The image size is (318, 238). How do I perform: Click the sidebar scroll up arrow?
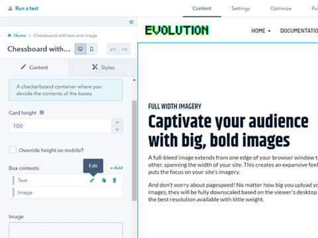pos(134,80)
